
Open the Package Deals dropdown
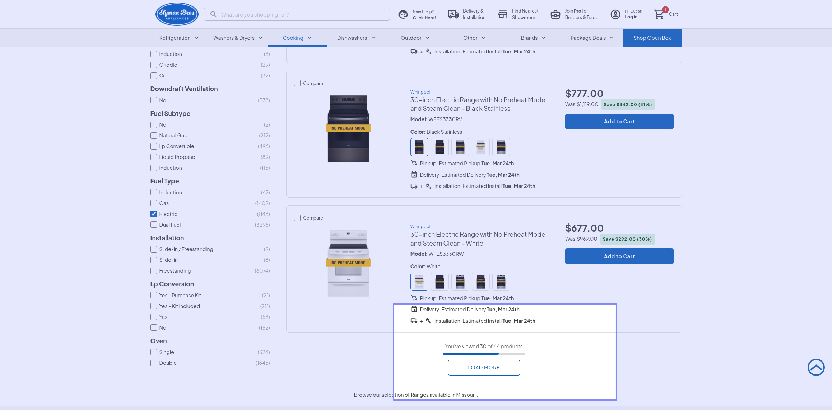pyautogui.click(x=592, y=38)
